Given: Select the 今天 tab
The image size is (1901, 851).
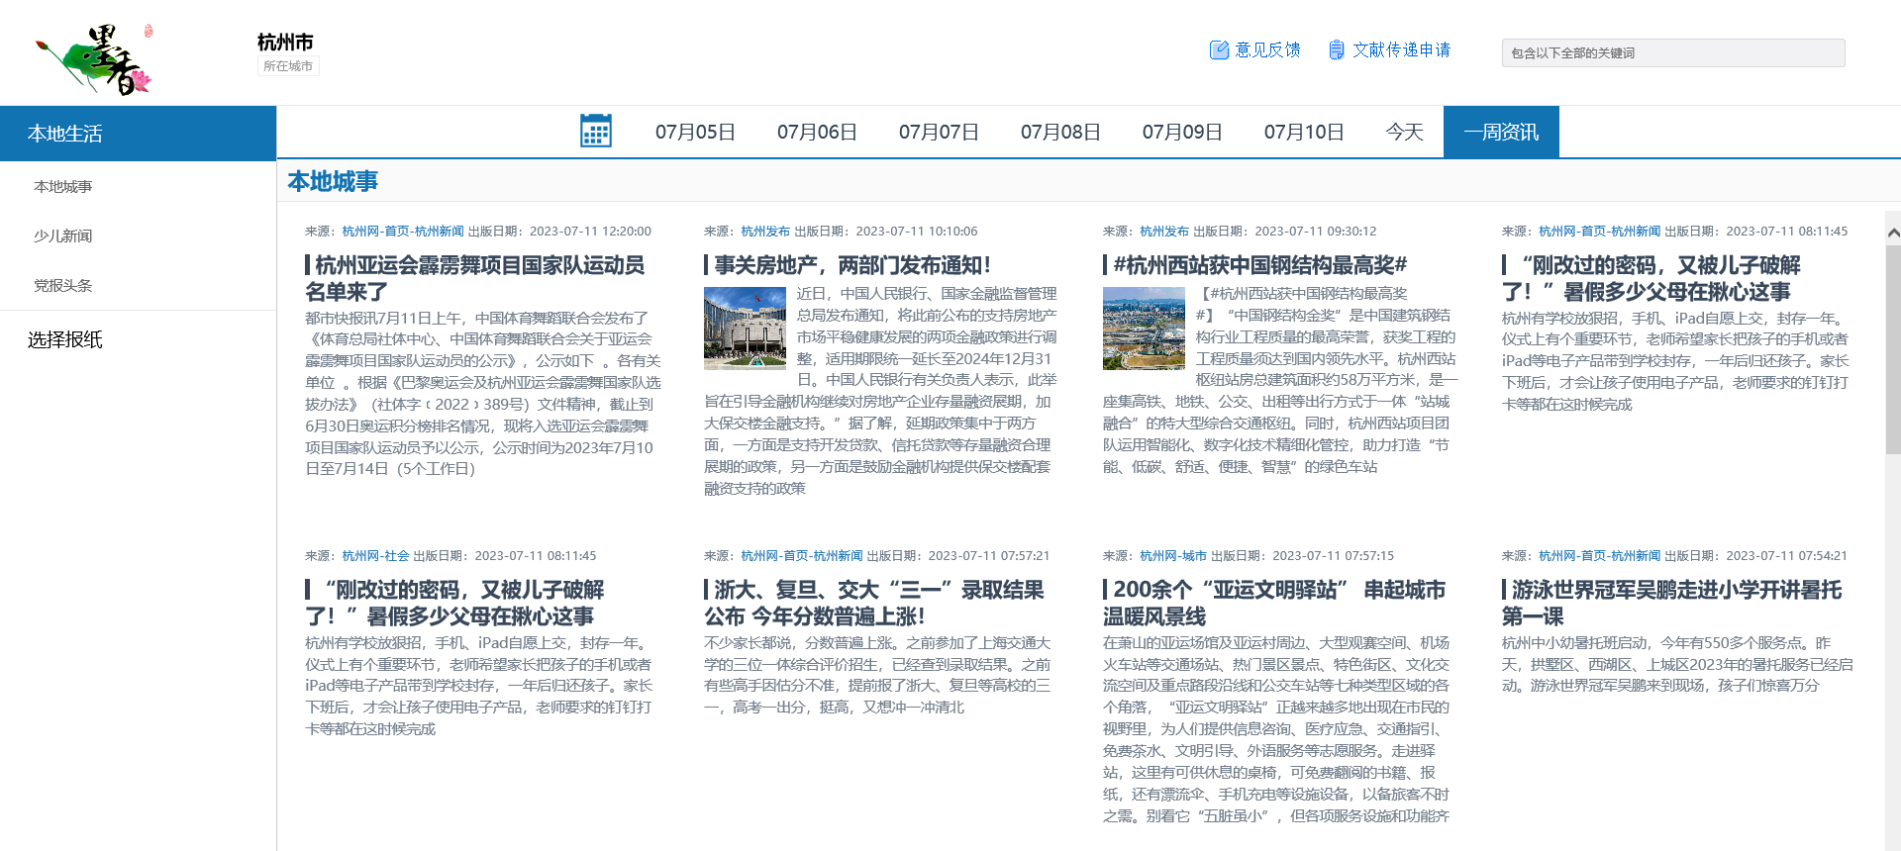Looking at the screenshot, I should point(1404,132).
